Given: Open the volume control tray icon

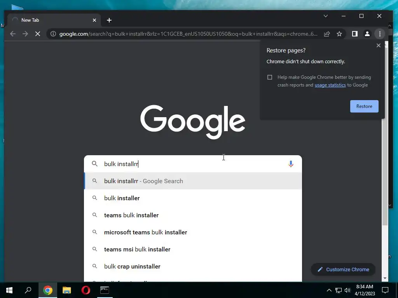Looking at the screenshot, I should pos(348,290).
